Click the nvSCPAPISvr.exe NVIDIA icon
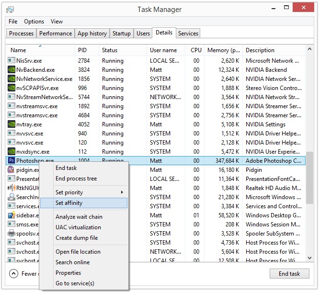Image resolution: width=319 pixels, height=292 pixels. [x=12, y=88]
